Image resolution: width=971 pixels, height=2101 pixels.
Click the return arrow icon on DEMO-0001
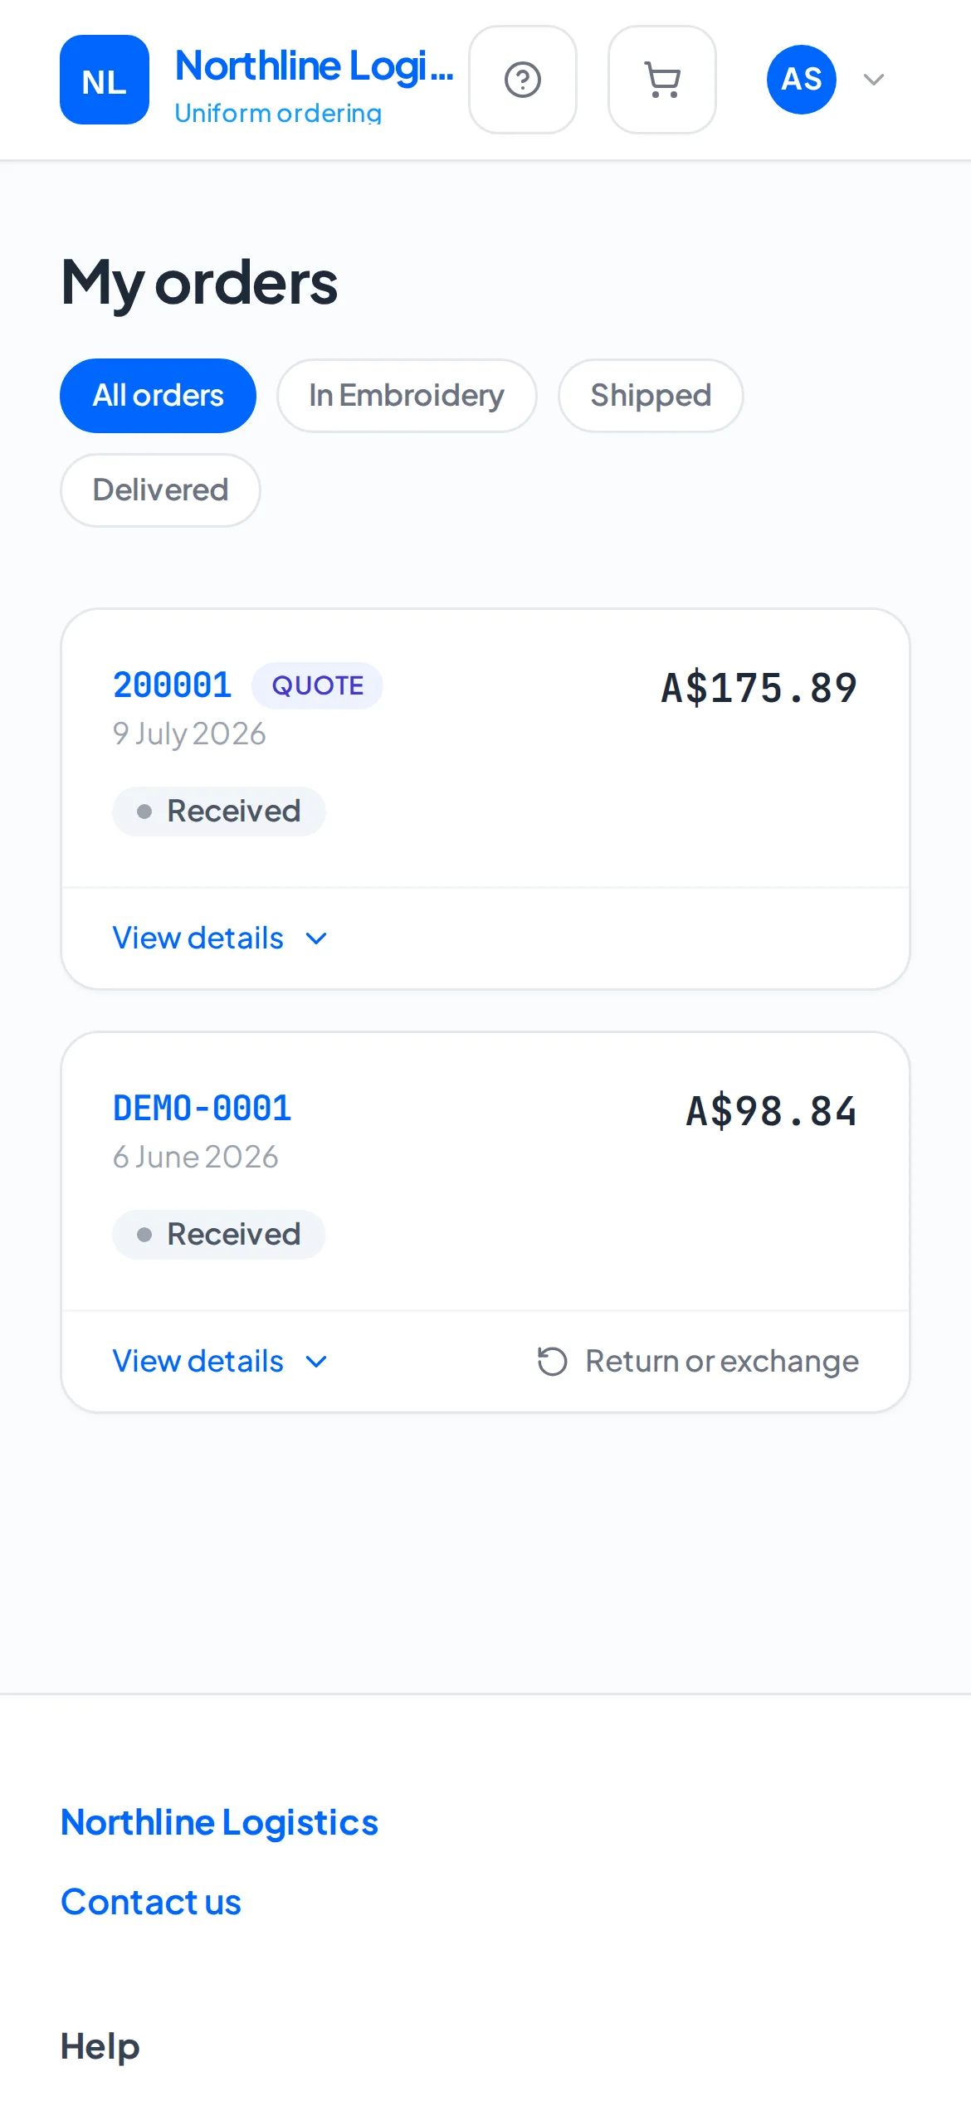[x=552, y=1362]
